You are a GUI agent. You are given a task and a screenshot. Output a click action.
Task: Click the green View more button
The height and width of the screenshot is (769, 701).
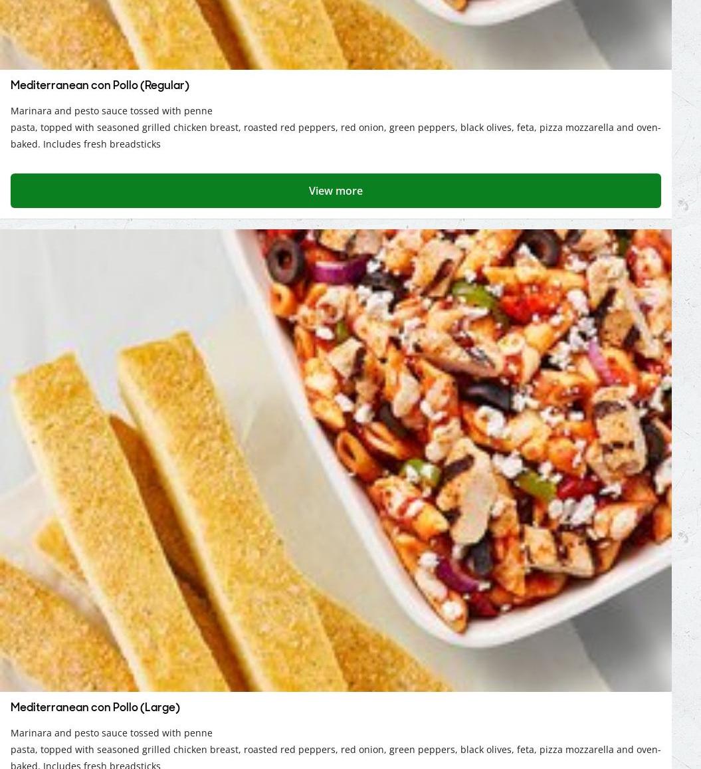point(336,191)
